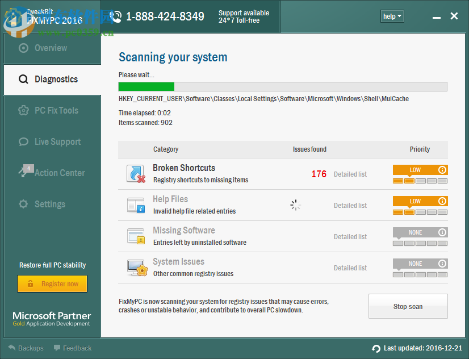Click the Last updated date text
The height and width of the screenshot is (359, 469).
click(x=423, y=348)
